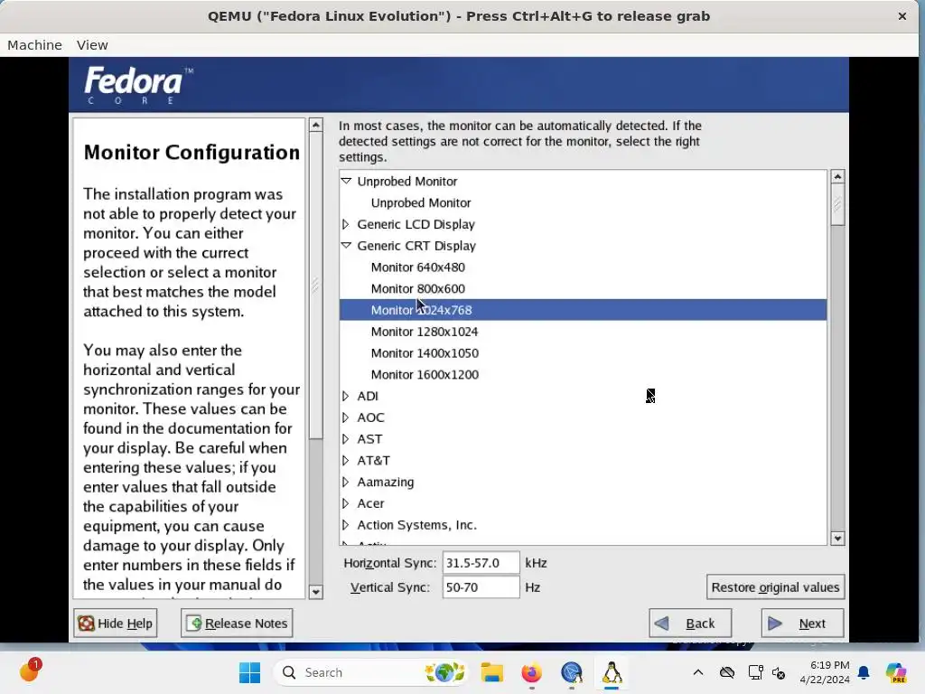
Task: Open the QEMU Machine menu
Action: [35, 45]
